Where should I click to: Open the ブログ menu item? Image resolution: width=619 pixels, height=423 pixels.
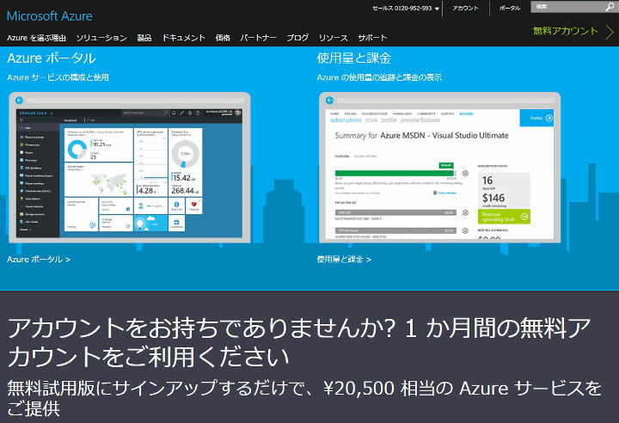pyautogui.click(x=297, y=38)
